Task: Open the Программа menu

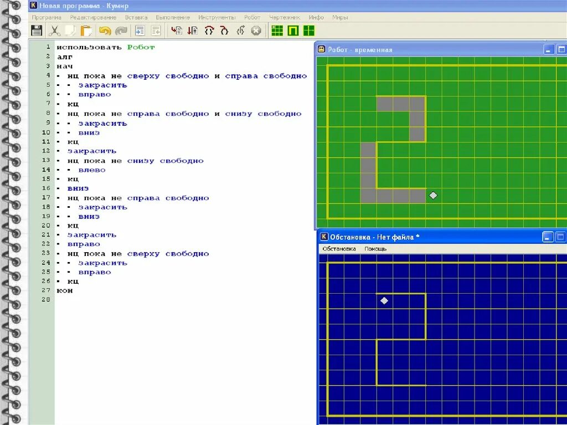Action: 47,17
